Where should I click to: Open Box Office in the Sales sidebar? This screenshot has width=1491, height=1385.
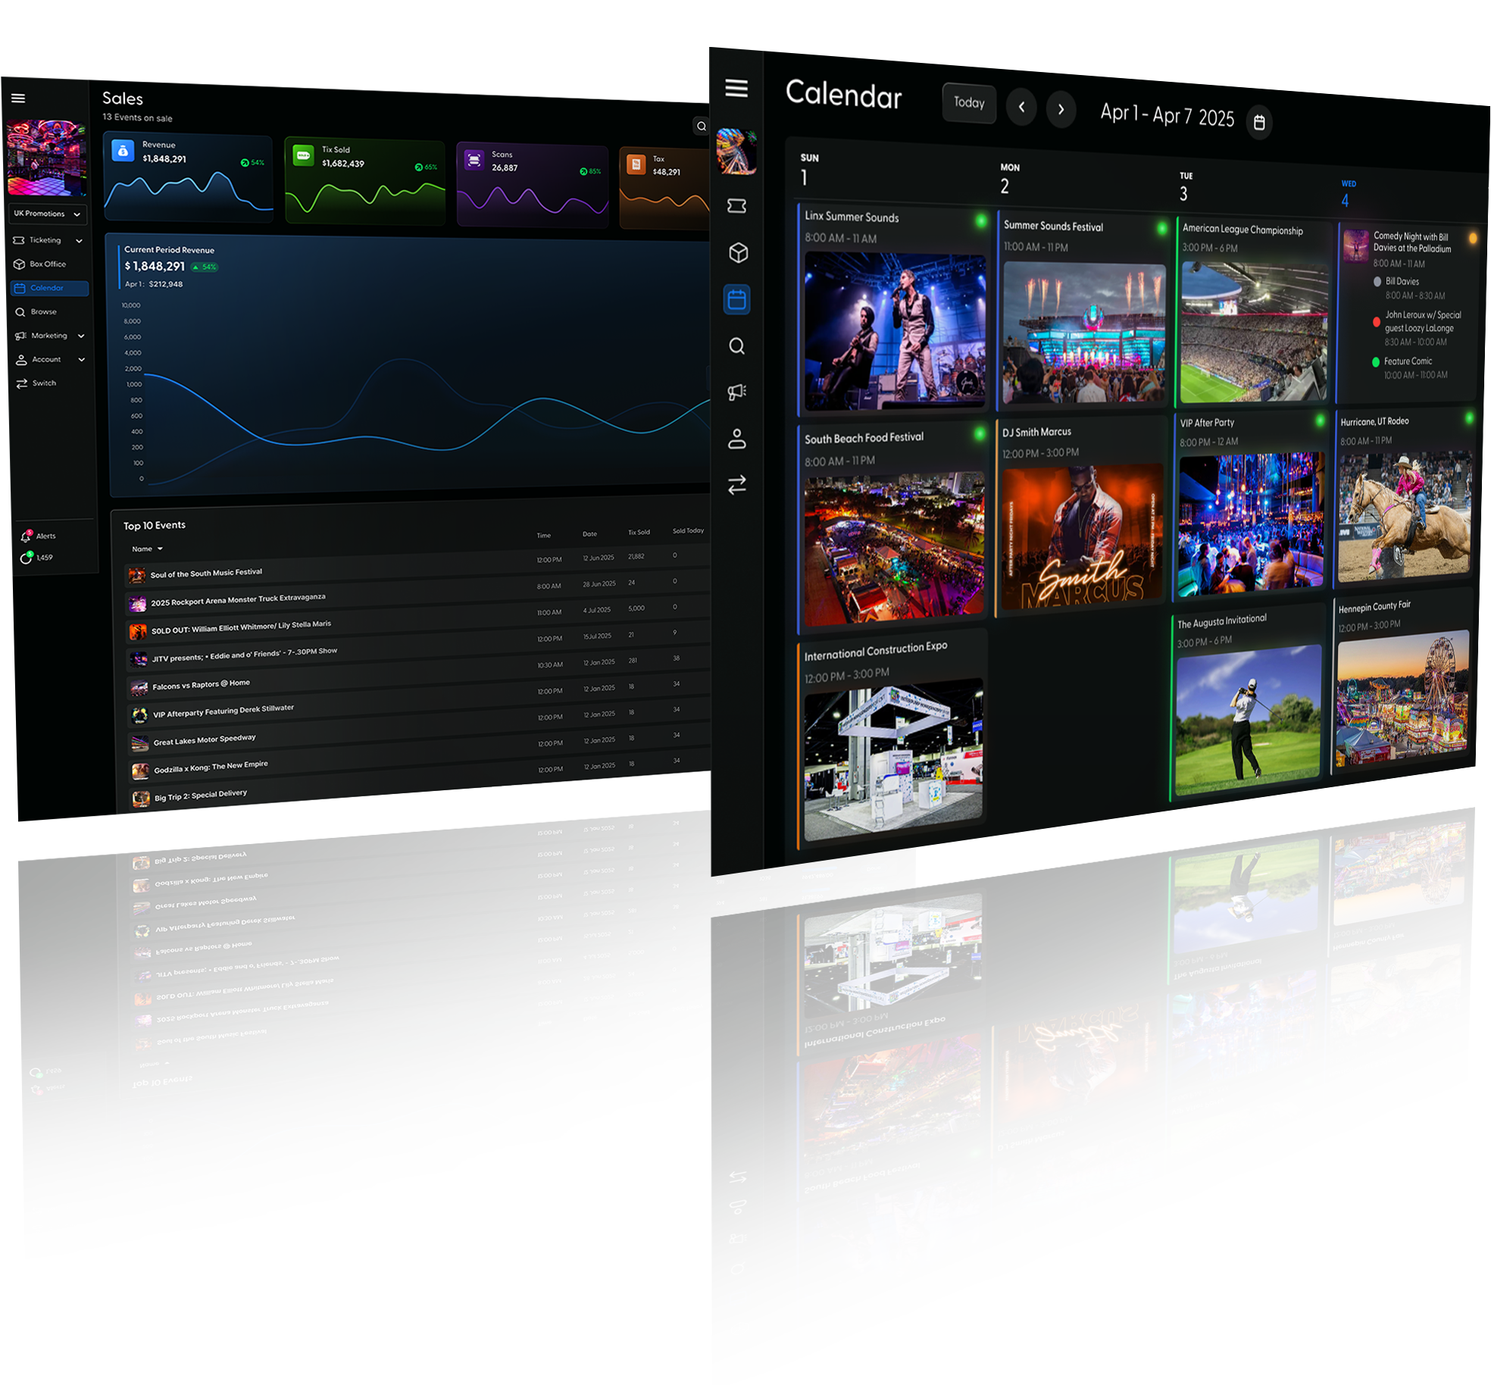pos(40,264)
